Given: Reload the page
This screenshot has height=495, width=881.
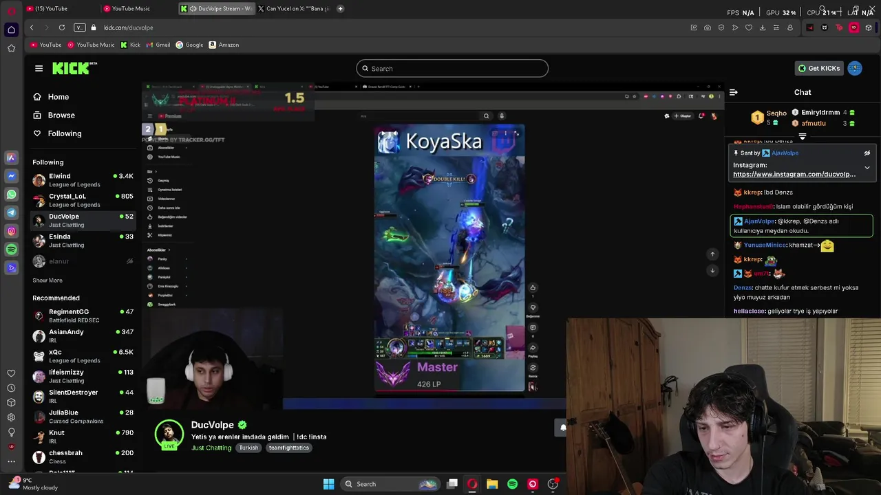Looking at the screenshot, I should (x=62, y=27).
